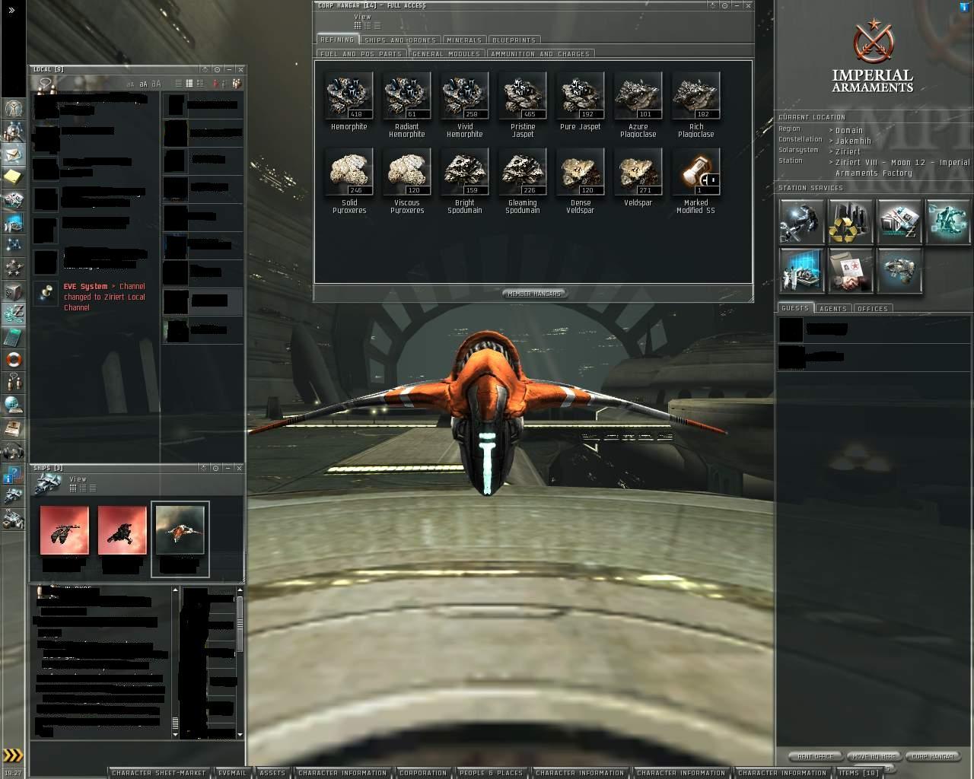Click the member list icon in Local
Image resolution: width=974 pixels, height=779 pixels.
[x=237, y=84]
